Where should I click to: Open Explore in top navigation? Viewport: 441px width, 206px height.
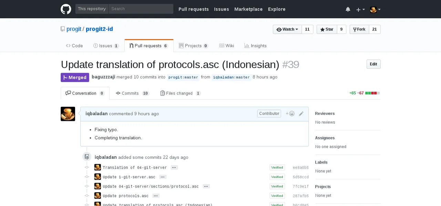click(277, 9)
